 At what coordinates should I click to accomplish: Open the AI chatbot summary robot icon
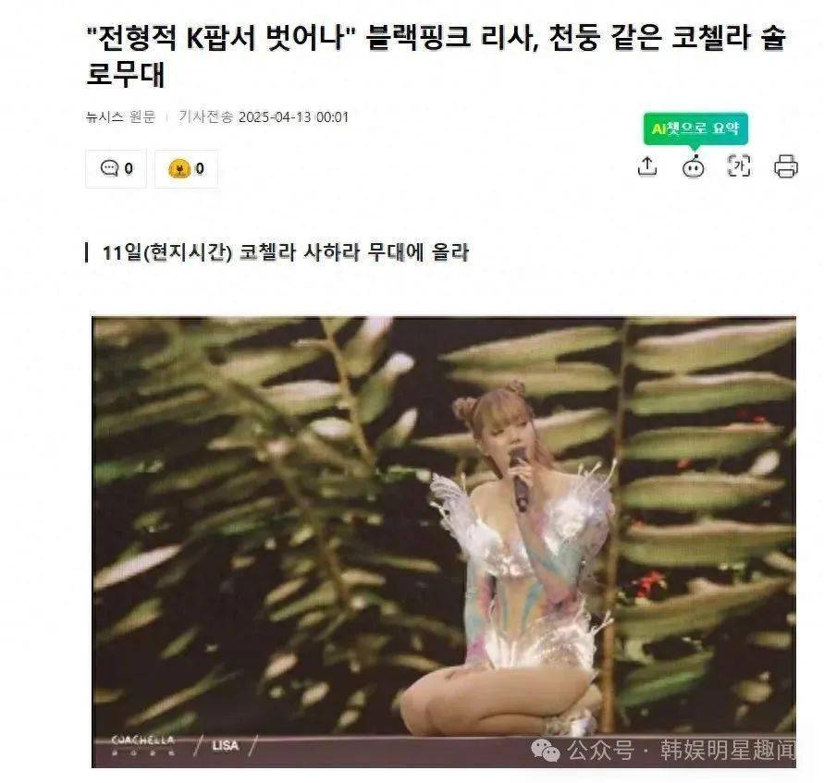click(694, 167)
